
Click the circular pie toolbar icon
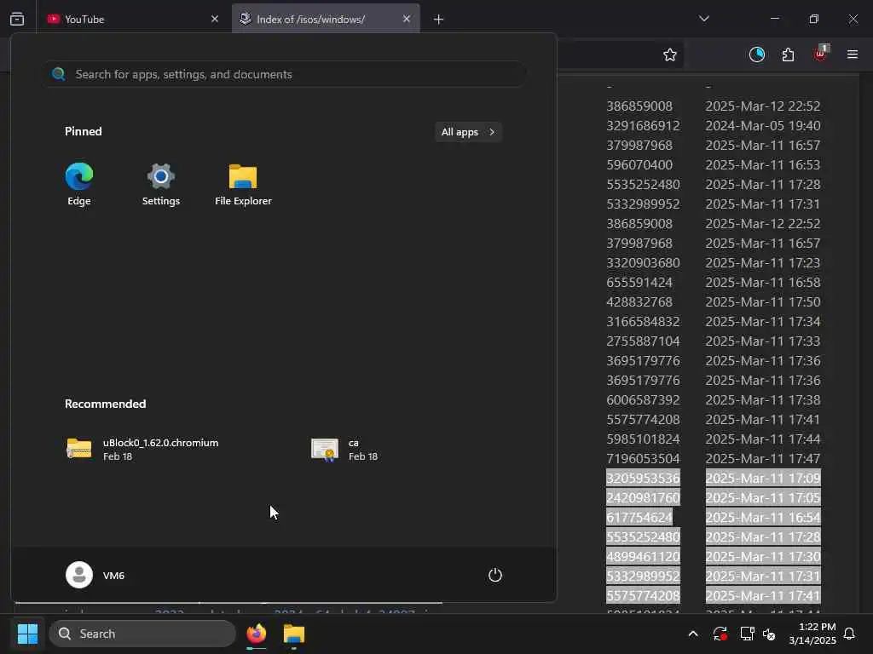point(757,54)
